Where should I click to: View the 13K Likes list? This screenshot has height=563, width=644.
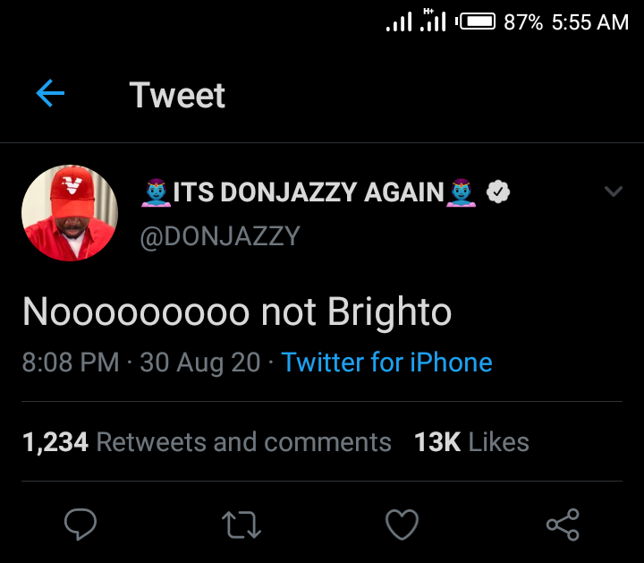click(x=471, y=442)
